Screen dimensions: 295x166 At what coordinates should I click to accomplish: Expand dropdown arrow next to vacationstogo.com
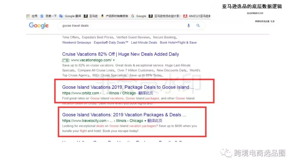click(114, 60)
